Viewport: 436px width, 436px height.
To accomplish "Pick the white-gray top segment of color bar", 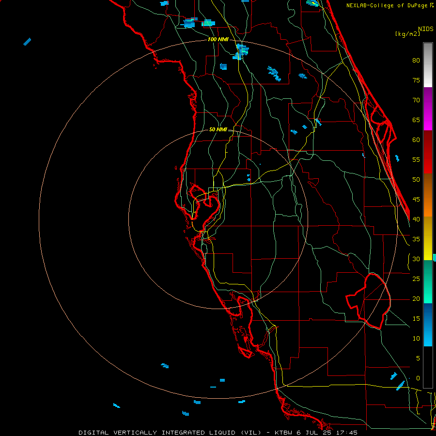I will (x=428, y=65).
